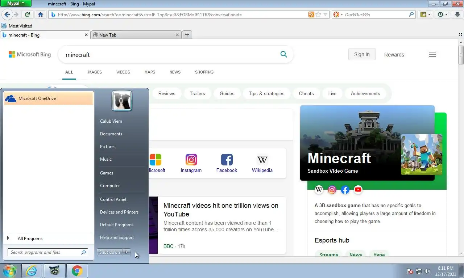
Task: Close the minecraft - Bing tab
Action: tap(86, 35)
